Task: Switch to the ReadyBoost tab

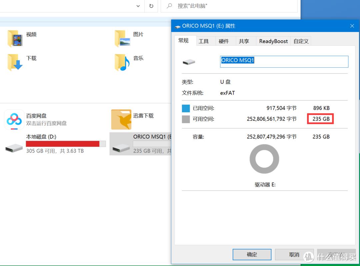Action: pyautogui.click(x=273, y=41)
